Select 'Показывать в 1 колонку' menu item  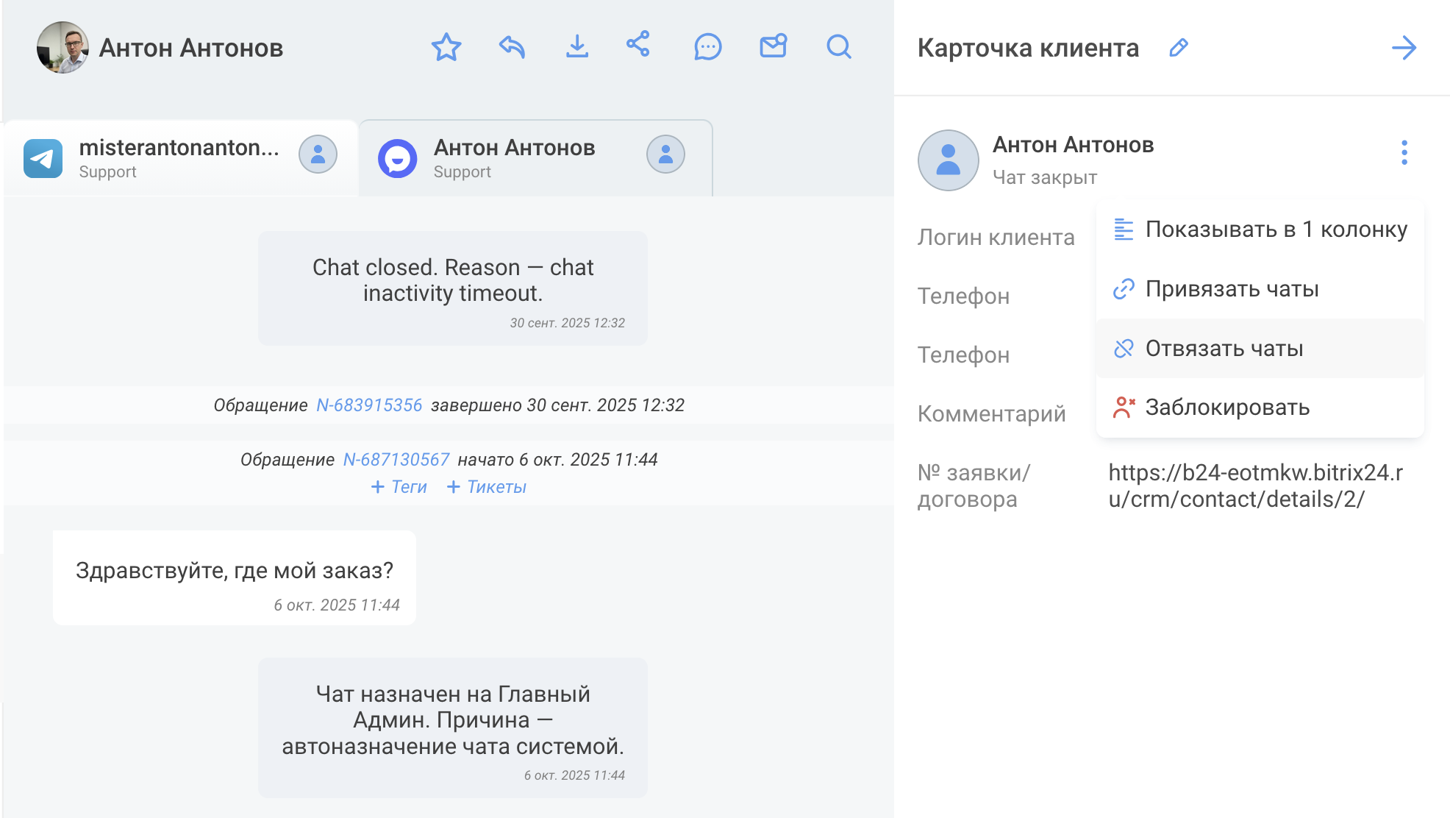click(x=1260, y=230)
